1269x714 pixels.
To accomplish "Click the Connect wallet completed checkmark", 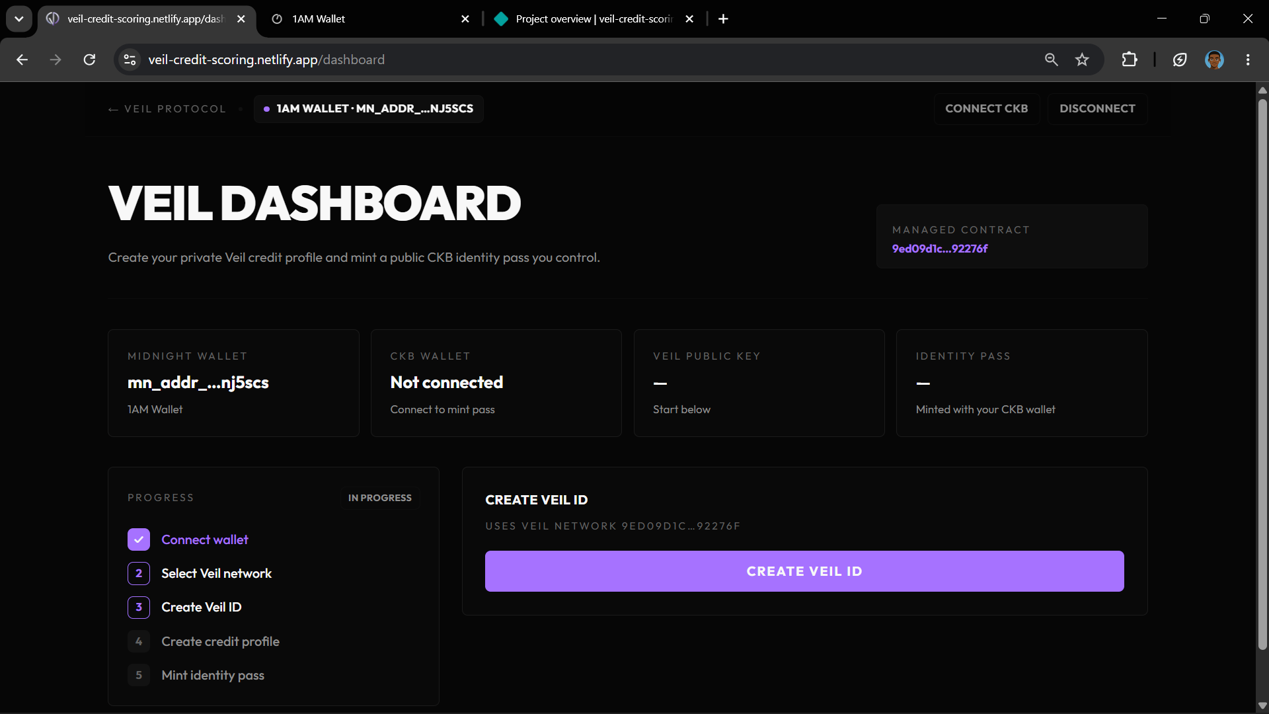I will pos(139,539).
